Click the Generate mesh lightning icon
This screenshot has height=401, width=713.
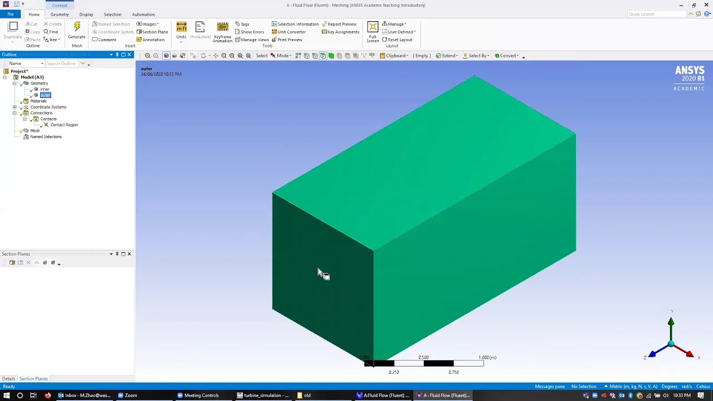pos(77,27)
